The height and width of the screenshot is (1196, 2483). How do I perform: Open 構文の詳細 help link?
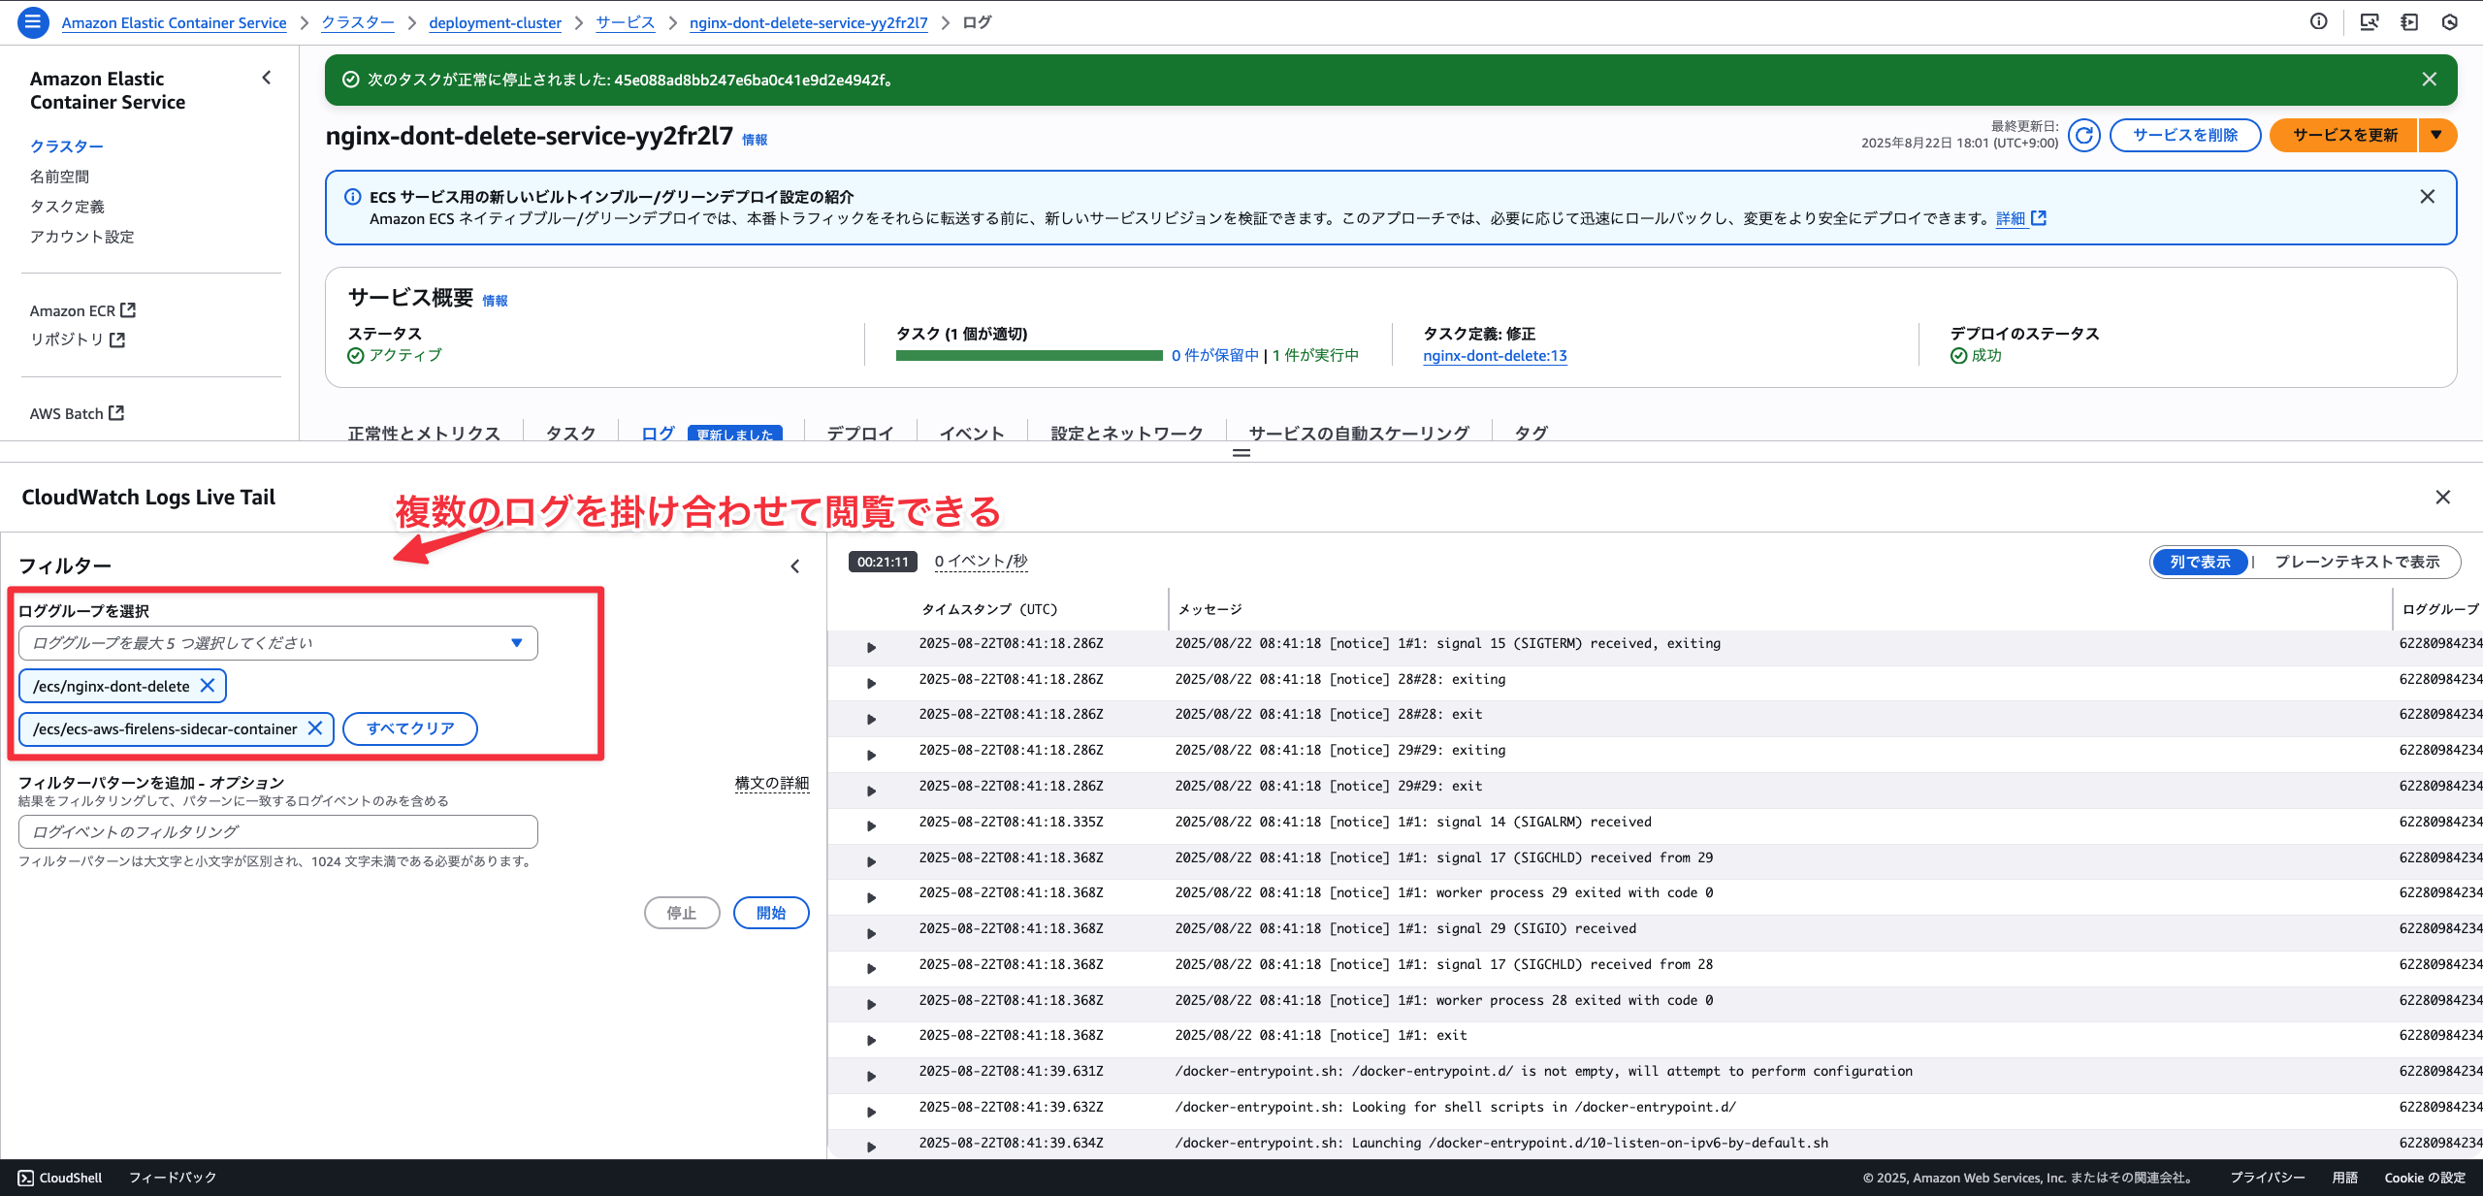coord(771,783)
